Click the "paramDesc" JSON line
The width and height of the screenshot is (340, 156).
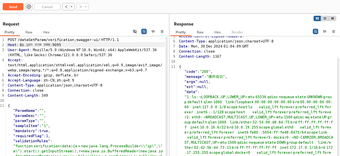30,116
